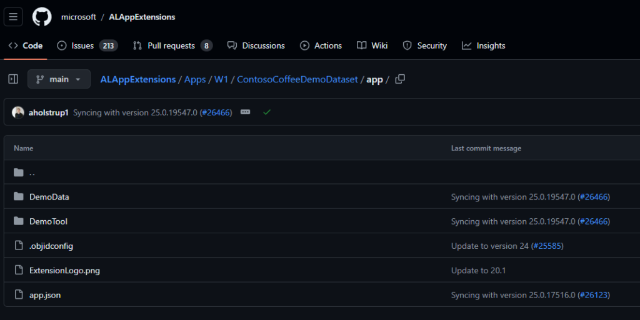This screenshot has height=320, width=640.
Task: Click the app breadcrumb current folder text
Action: coord(374,79)
